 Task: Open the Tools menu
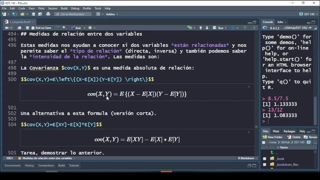pyautogui.click(x=98, y=8)
